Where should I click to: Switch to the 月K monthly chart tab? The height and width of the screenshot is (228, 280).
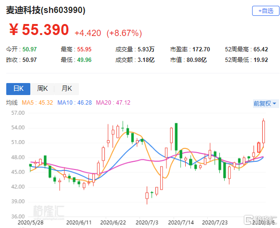click(66, 89)
